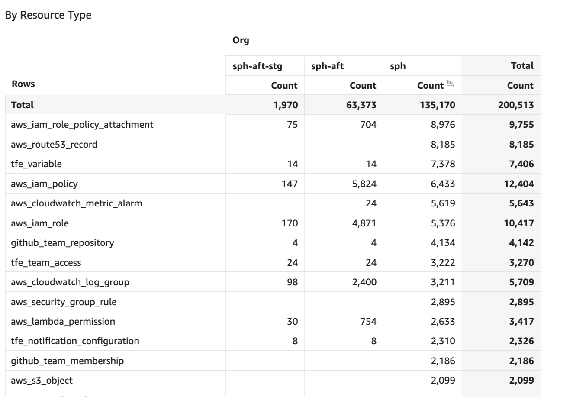Select the aws_lambda_permission row label
The height and width of the screenshot is (400, 573).
63,322
